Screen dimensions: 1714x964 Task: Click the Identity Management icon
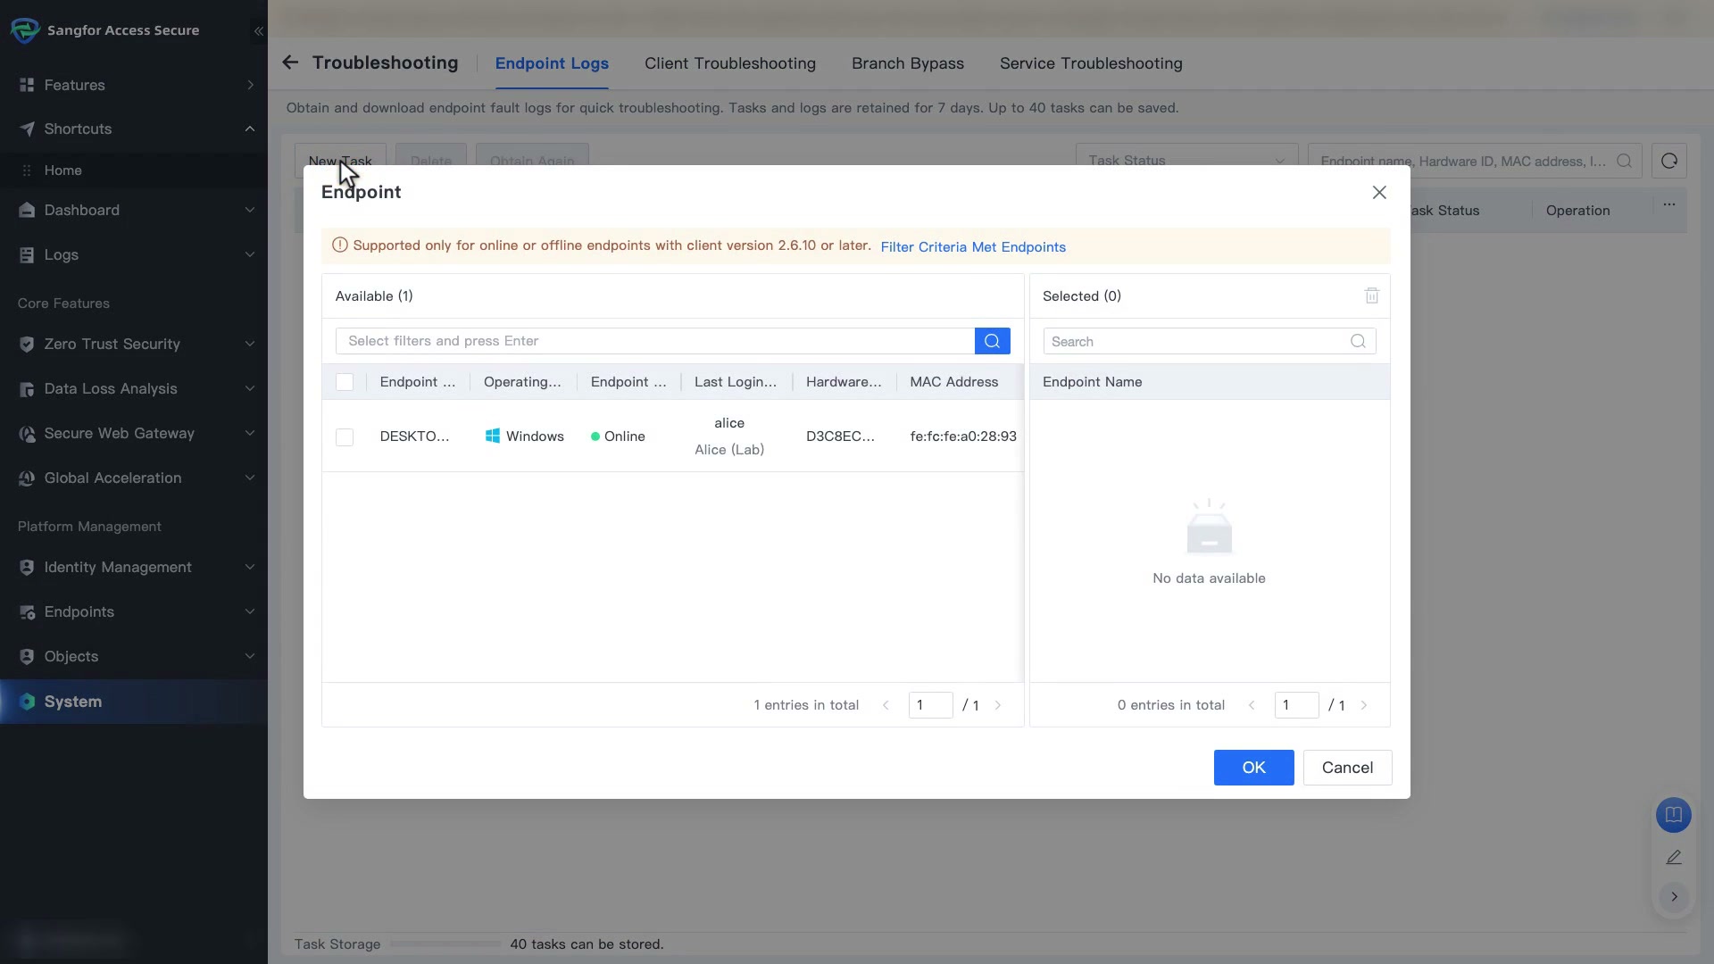tap(27, 567)
